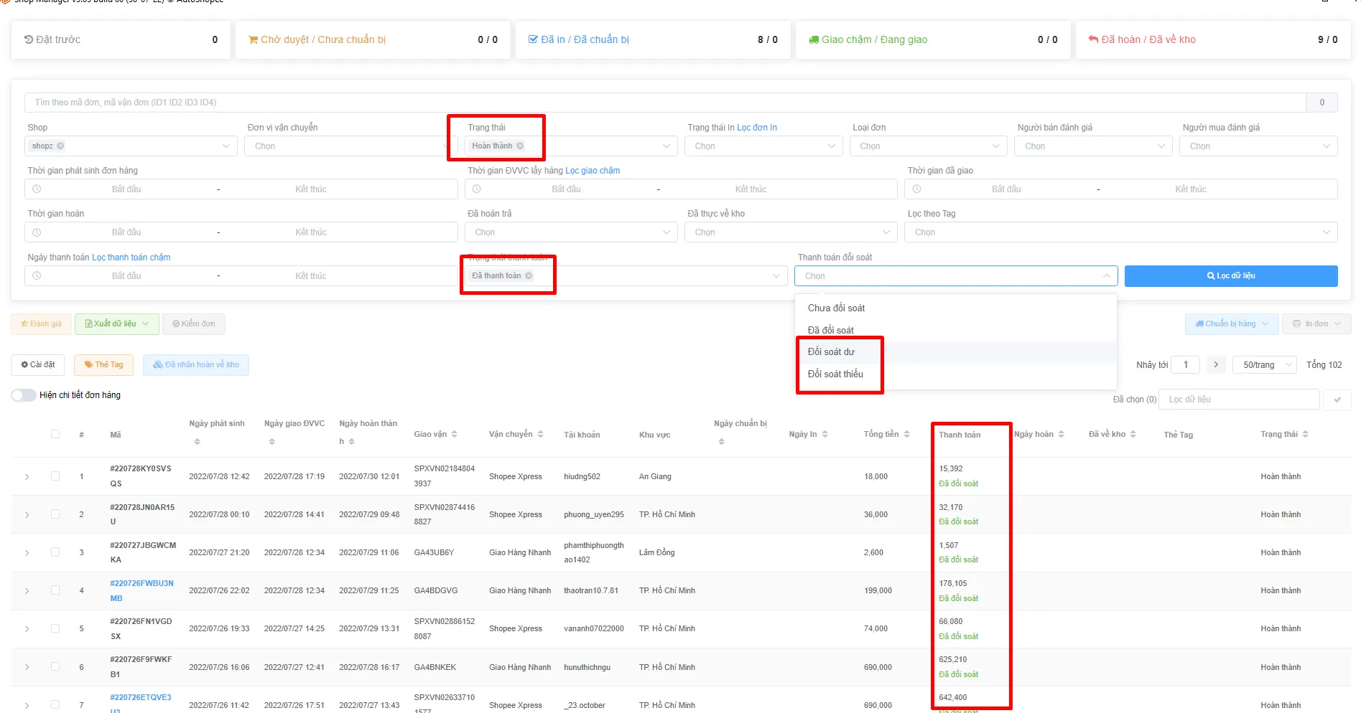Open Đơn vị vận chuyển dropdown
The image size is (1361, 713).
click(350, 146)
